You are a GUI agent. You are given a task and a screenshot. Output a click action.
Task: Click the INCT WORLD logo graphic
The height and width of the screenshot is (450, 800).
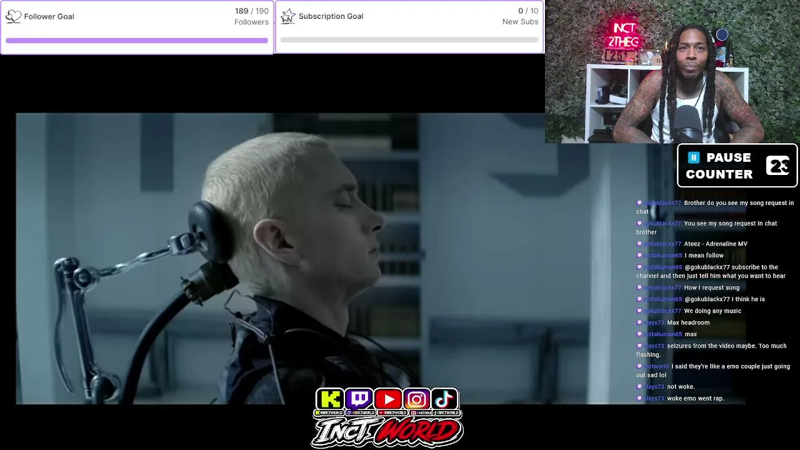coord(387,432)
